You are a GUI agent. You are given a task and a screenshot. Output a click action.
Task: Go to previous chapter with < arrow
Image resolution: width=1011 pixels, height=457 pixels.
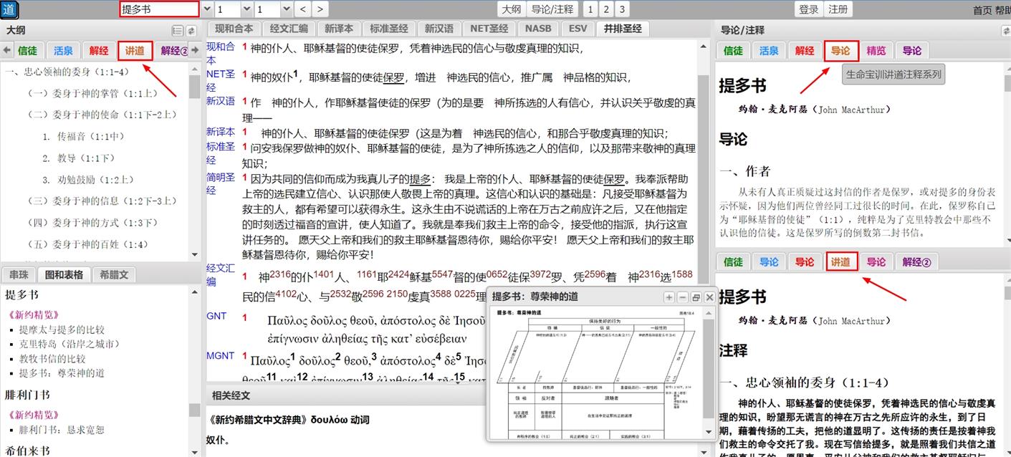(x=302, y=9)
